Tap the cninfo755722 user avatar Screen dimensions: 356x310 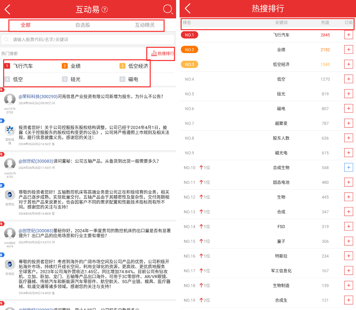pos(10,164)
